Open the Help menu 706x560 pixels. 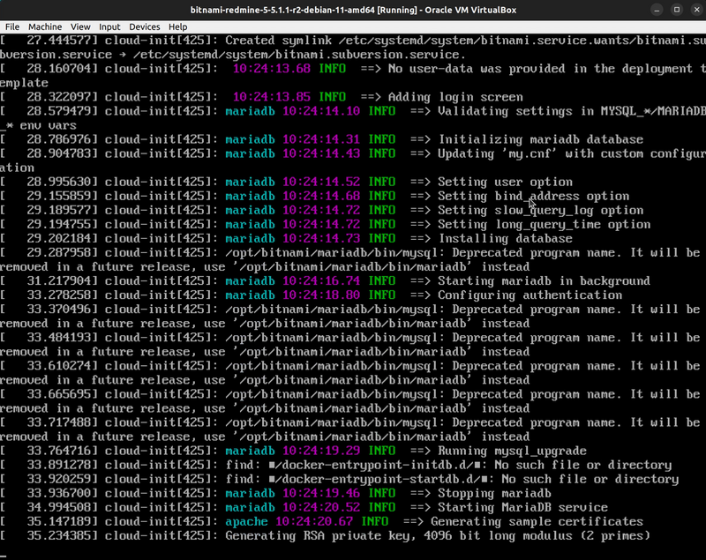[x=177, y=26]
